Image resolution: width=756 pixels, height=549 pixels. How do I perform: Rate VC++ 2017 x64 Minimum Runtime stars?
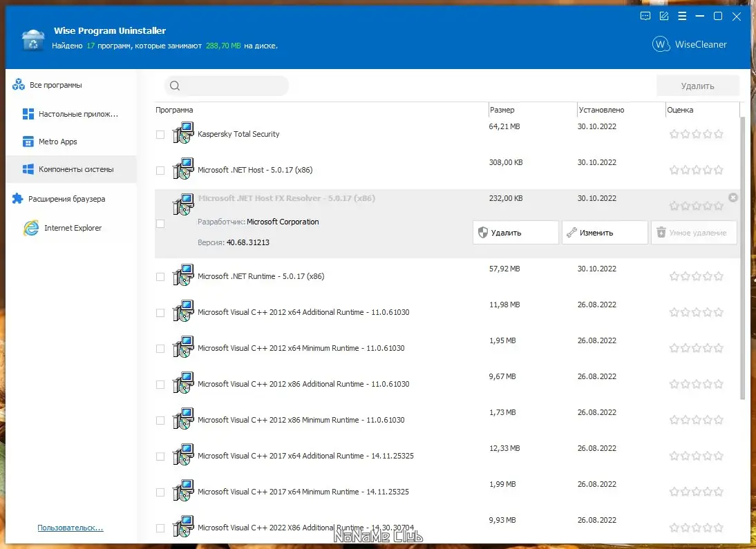696,492
